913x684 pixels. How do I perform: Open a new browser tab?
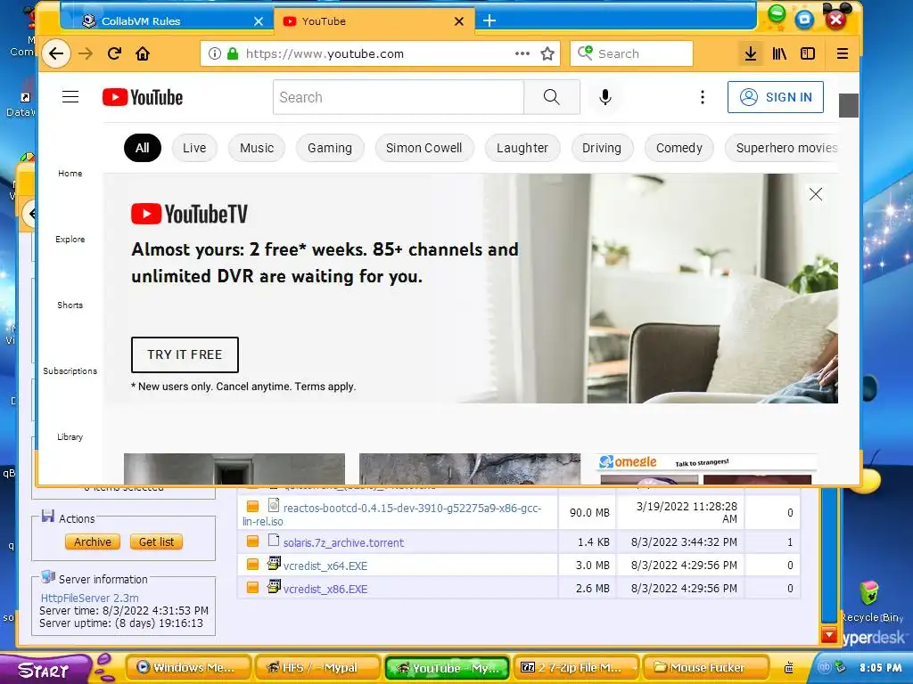[x=489, y=21]
